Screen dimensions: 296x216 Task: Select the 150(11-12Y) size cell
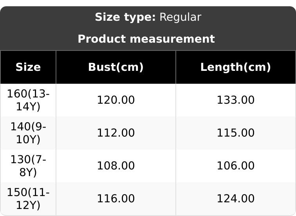[28, 199]
